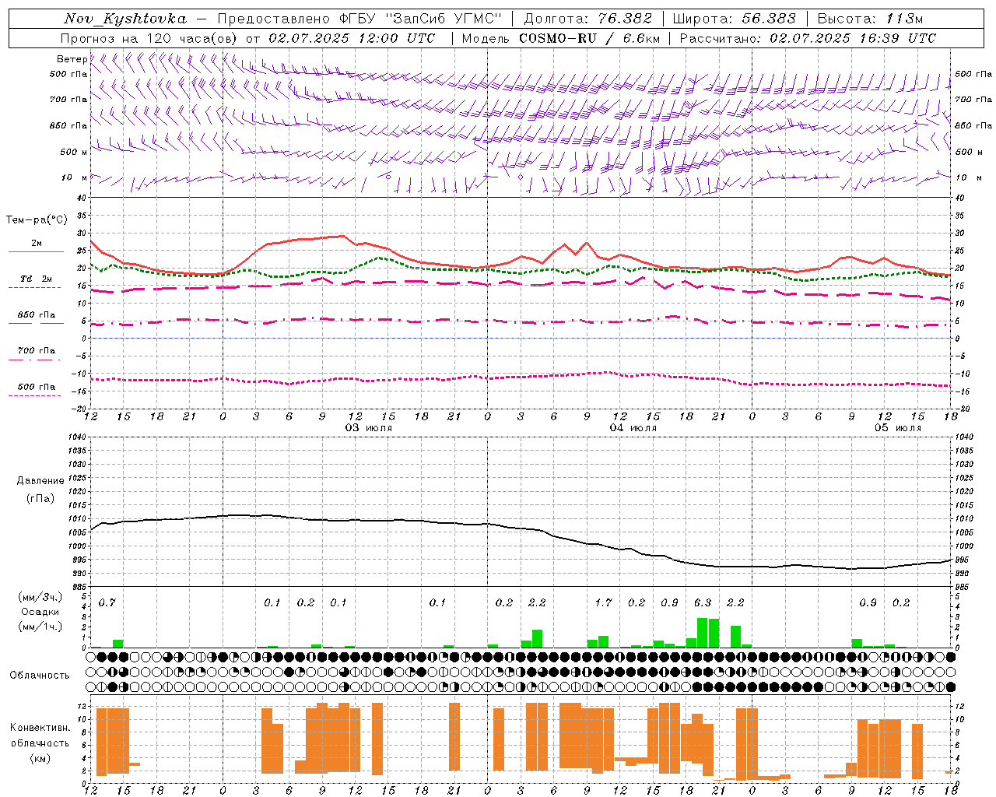Click the 'Долгота: 76.382' value
This screenshot has height=797, width=996.
coord(587,19)
